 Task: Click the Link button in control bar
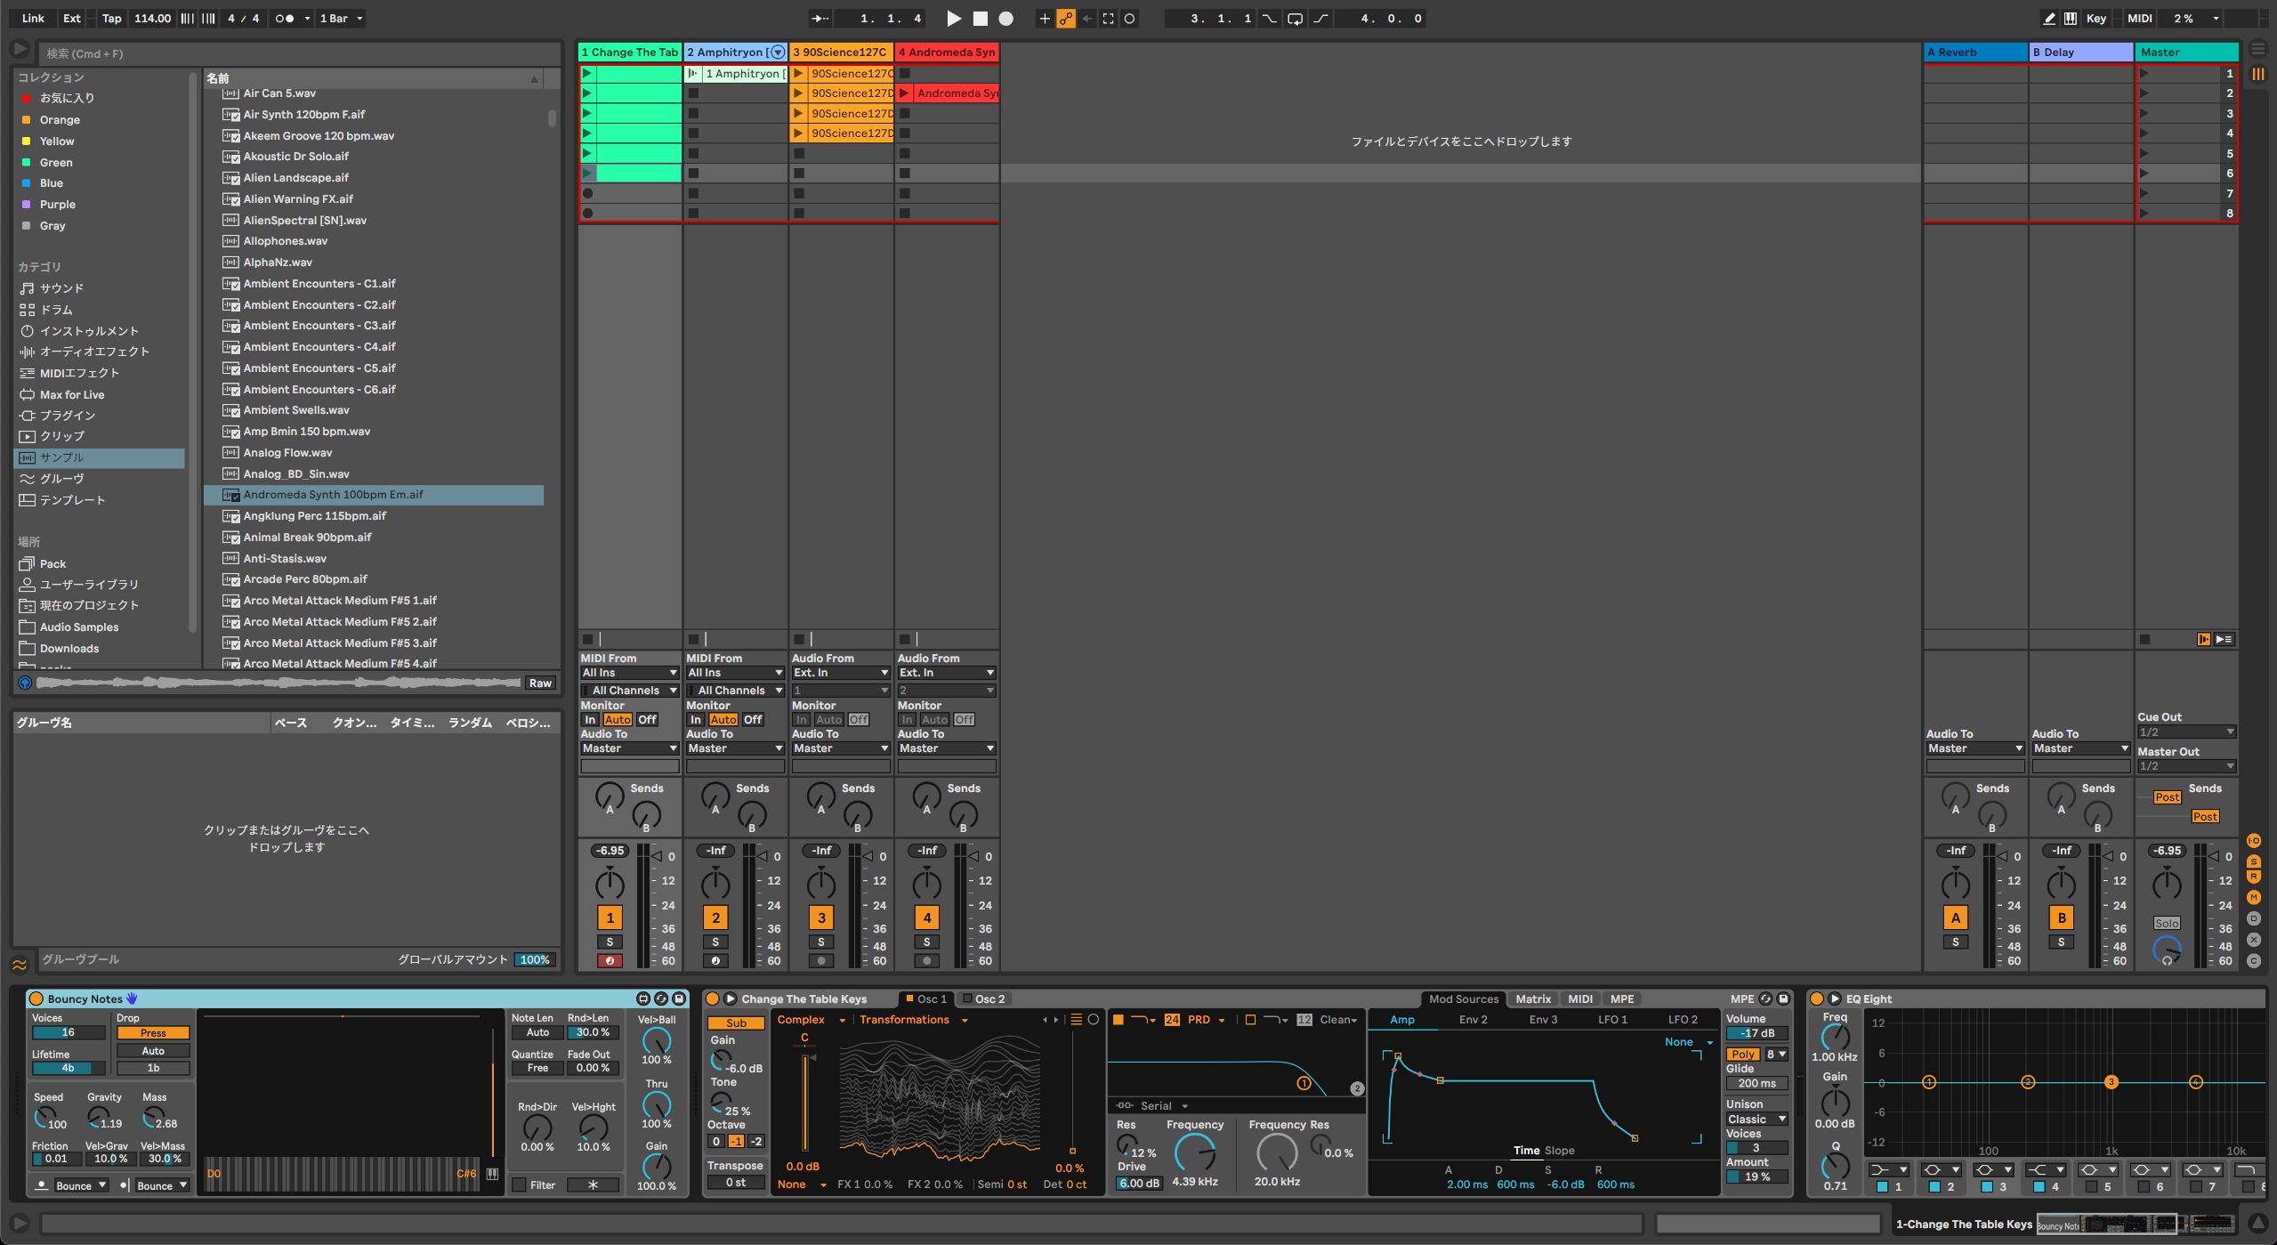pos(33,18)
